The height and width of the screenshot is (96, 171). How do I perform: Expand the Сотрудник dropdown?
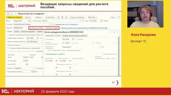[50, 24]
